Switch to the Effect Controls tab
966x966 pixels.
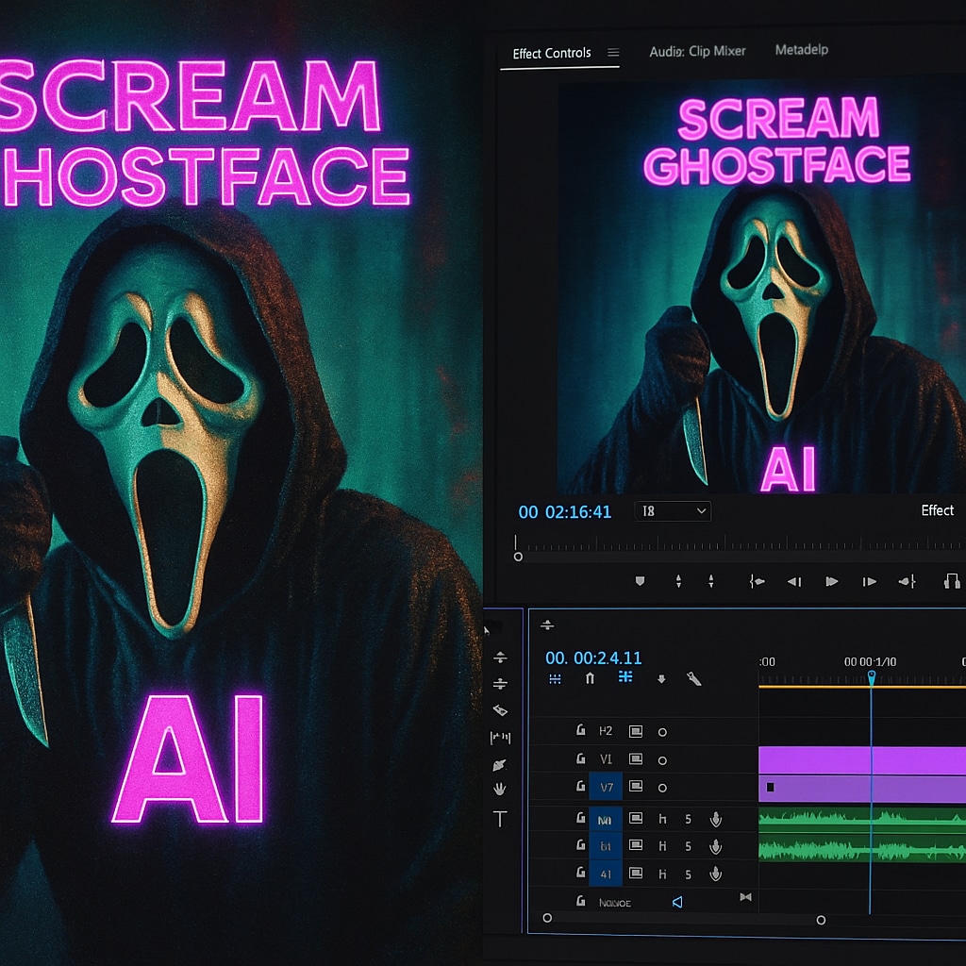coord(551,53)
